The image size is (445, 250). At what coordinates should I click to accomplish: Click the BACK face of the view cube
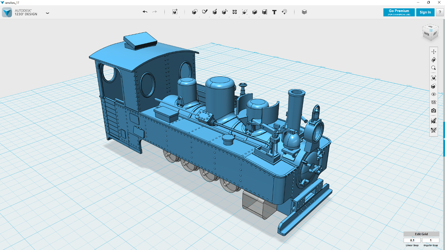(427, 34)
